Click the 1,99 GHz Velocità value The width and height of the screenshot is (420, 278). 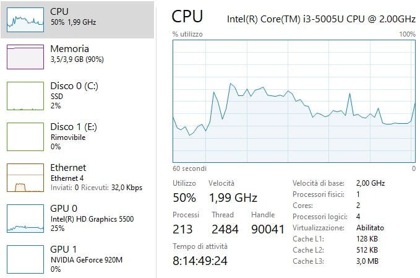(x=233, y=198)
